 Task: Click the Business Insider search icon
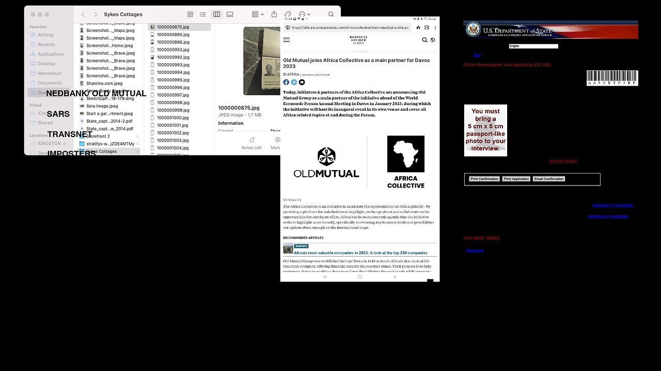point(425,40)
